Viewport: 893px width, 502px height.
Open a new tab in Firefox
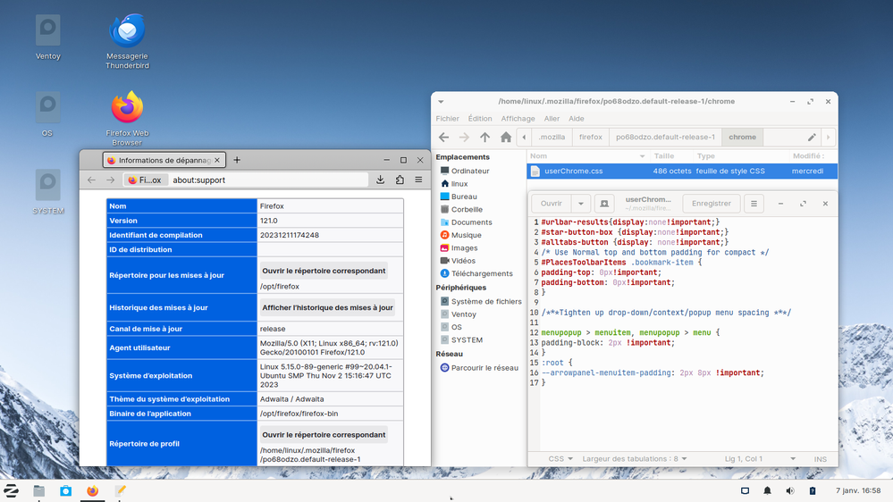tap(237, 160)
